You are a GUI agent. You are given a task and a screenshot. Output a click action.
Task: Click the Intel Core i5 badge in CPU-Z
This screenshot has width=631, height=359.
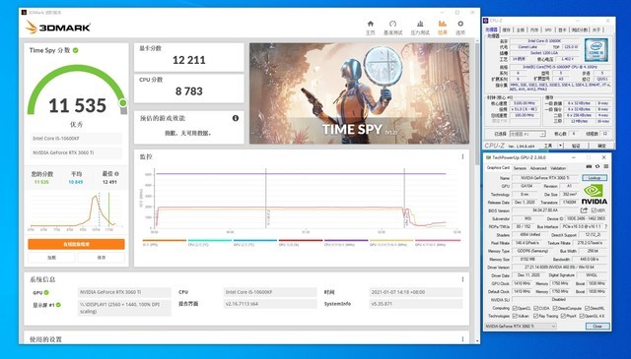(596, 50)
